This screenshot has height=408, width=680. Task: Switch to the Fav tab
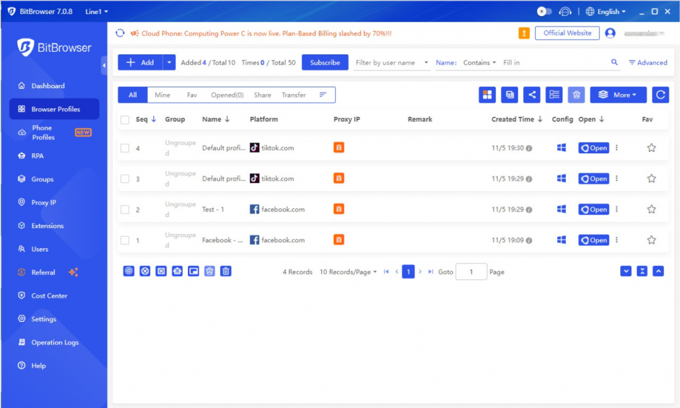[x=192, y=95]
